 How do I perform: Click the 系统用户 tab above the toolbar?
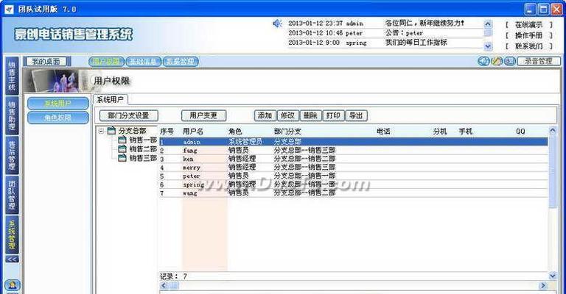point(110,99)
